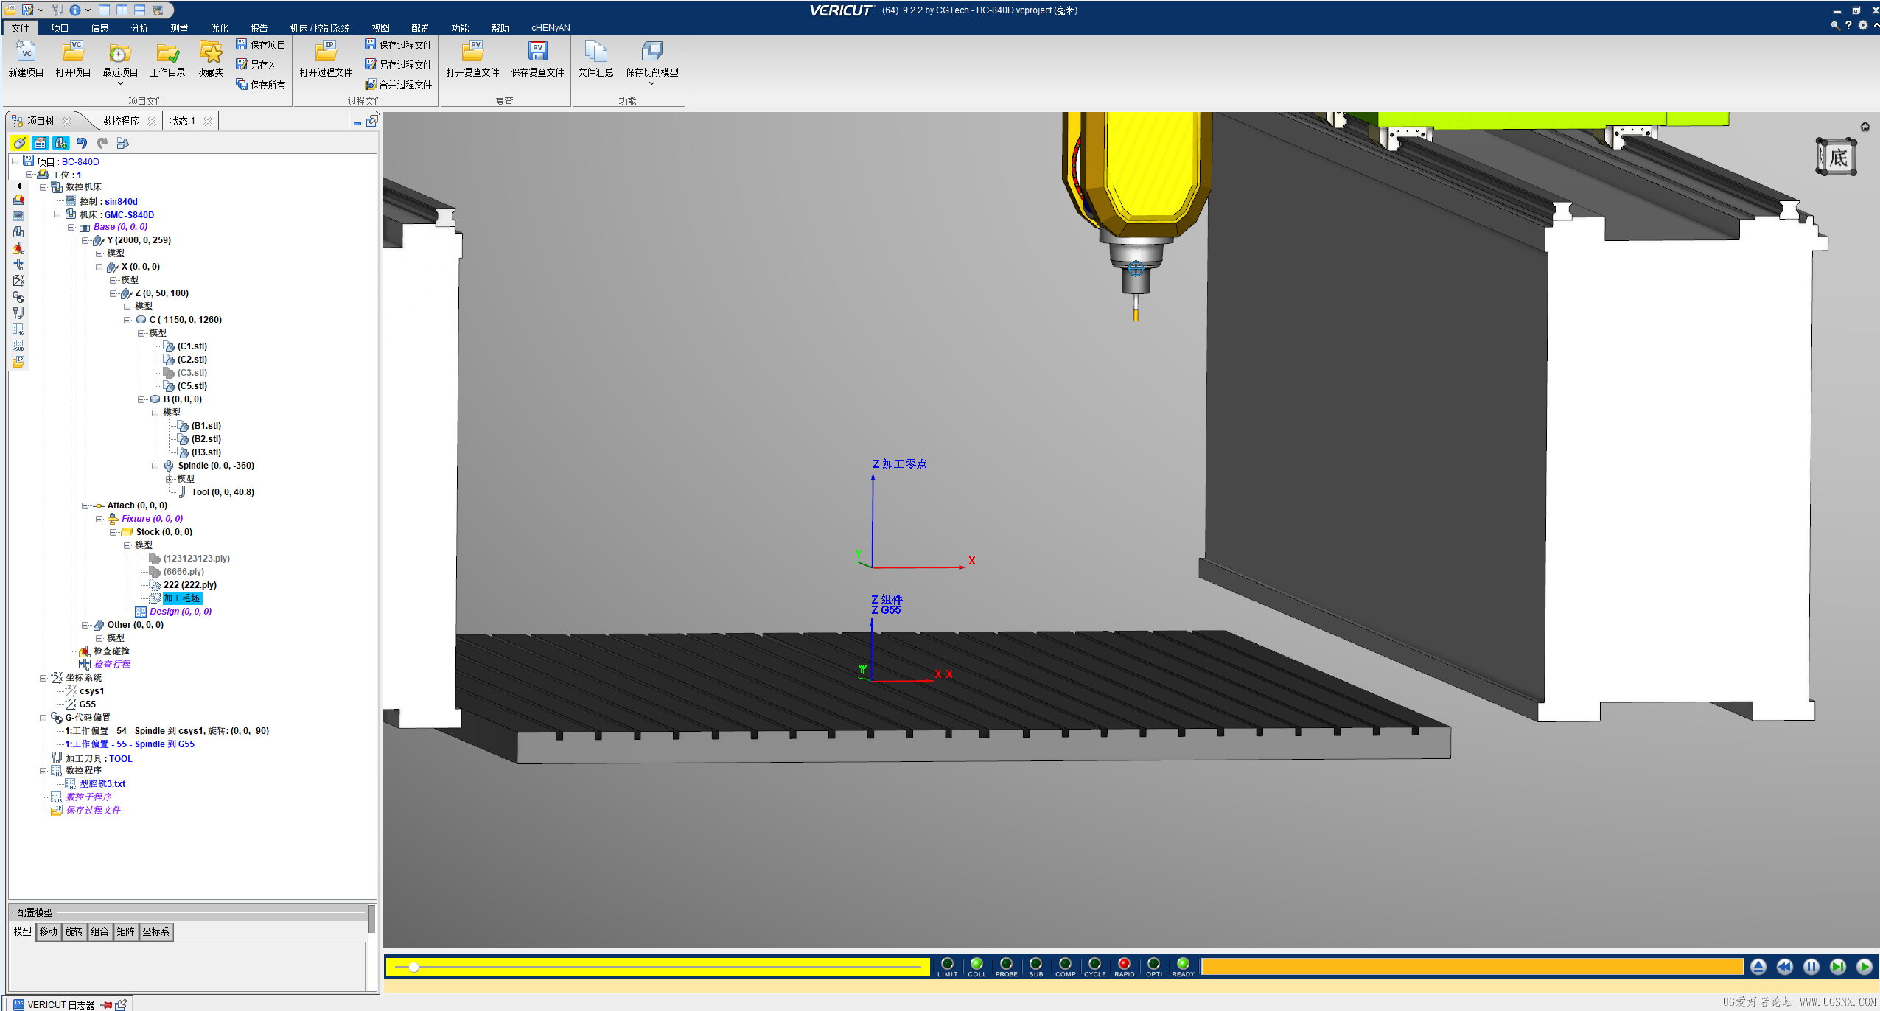Open the 分析 analysis ribbon tab
The height and width of the screenshot is (1011, 1880).
coord(139,28)
